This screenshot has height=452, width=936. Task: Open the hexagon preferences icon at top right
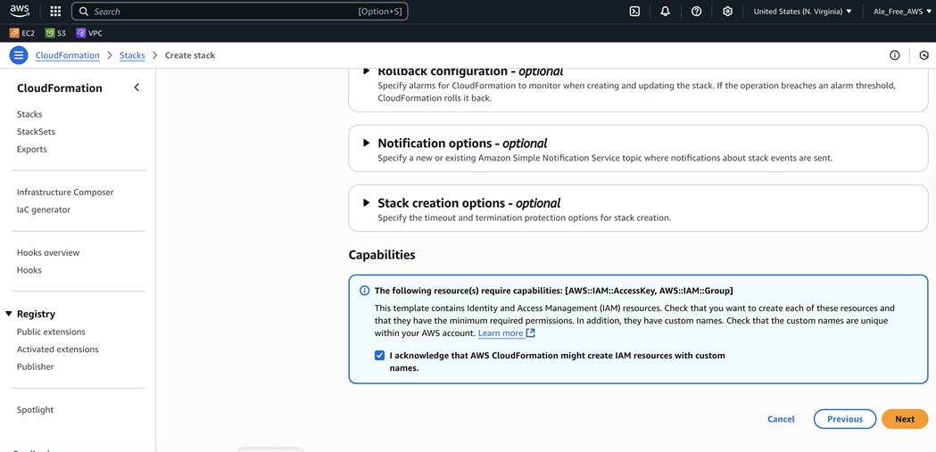pyautogui.click(x=924, y=55)
